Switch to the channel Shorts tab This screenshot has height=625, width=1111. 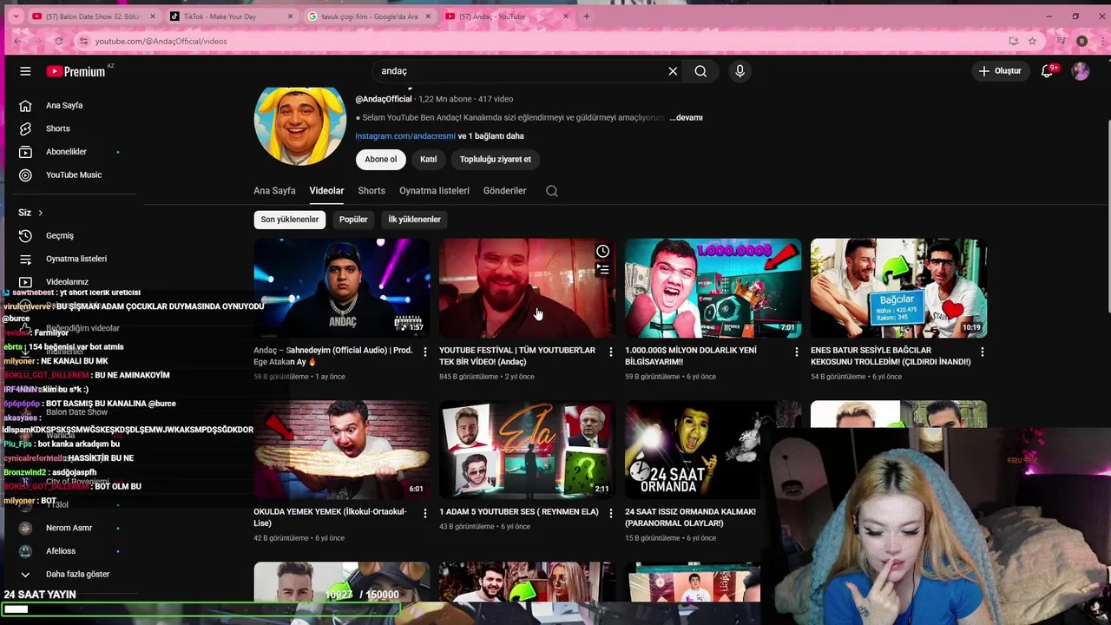click(371, 190)
